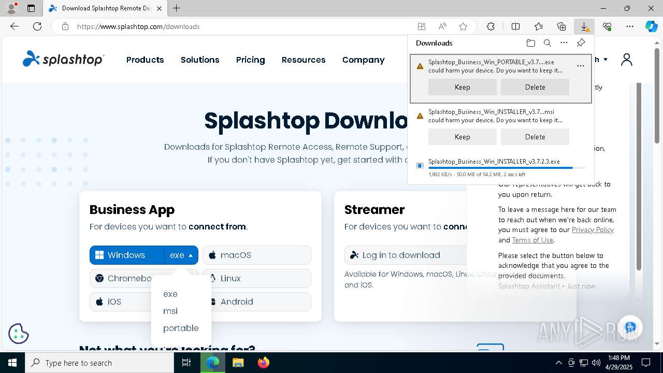663x373 pixels.
Task: Open a new browser tab
Action: point(177,8)
